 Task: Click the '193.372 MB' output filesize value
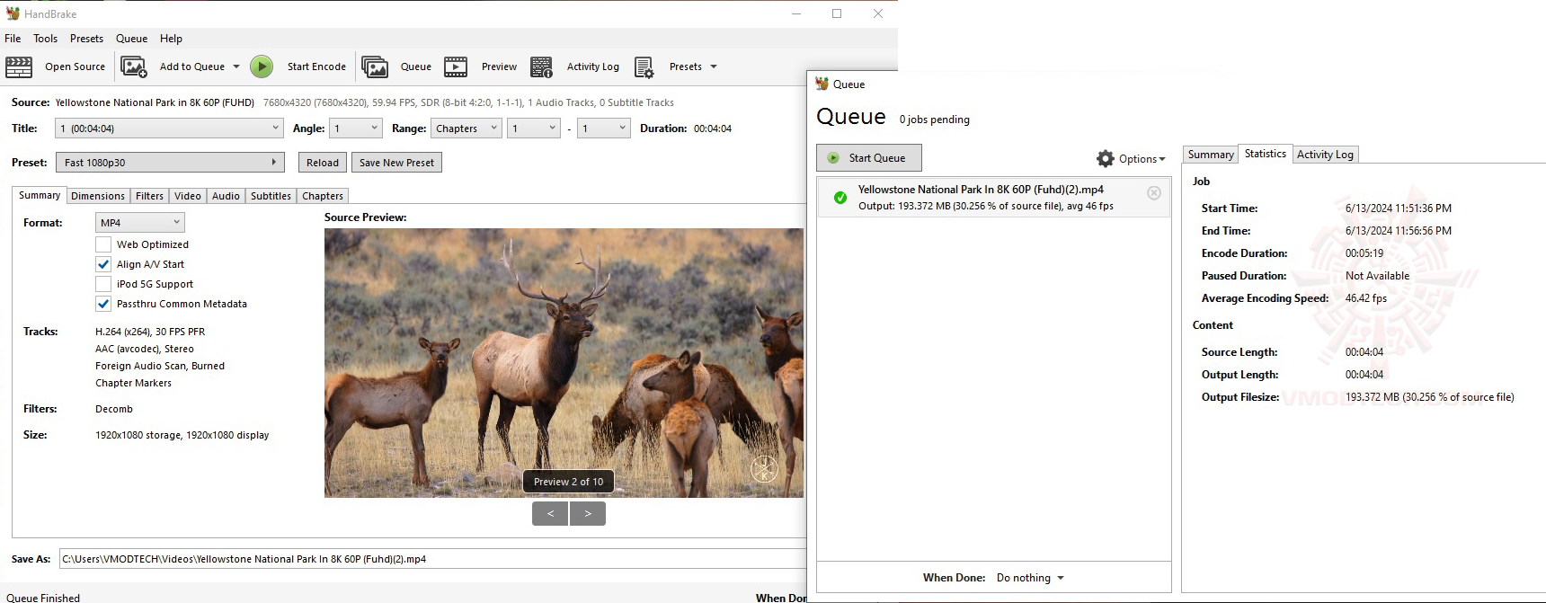point(1429,397)
